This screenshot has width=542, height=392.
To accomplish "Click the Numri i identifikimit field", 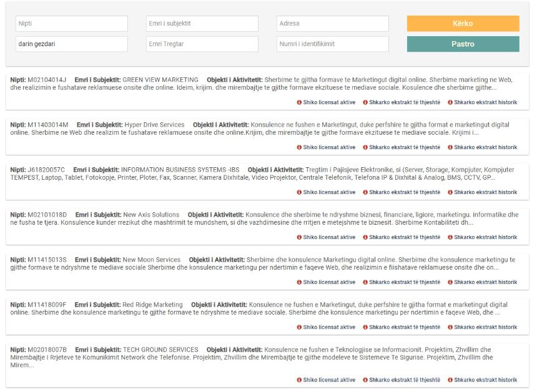I will [332, 44].
